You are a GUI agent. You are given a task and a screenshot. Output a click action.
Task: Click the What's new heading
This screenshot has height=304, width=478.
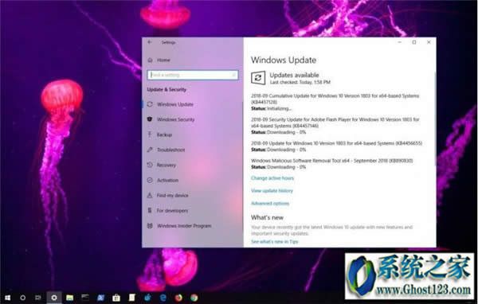pyautogui.click(x=267, y=217)
